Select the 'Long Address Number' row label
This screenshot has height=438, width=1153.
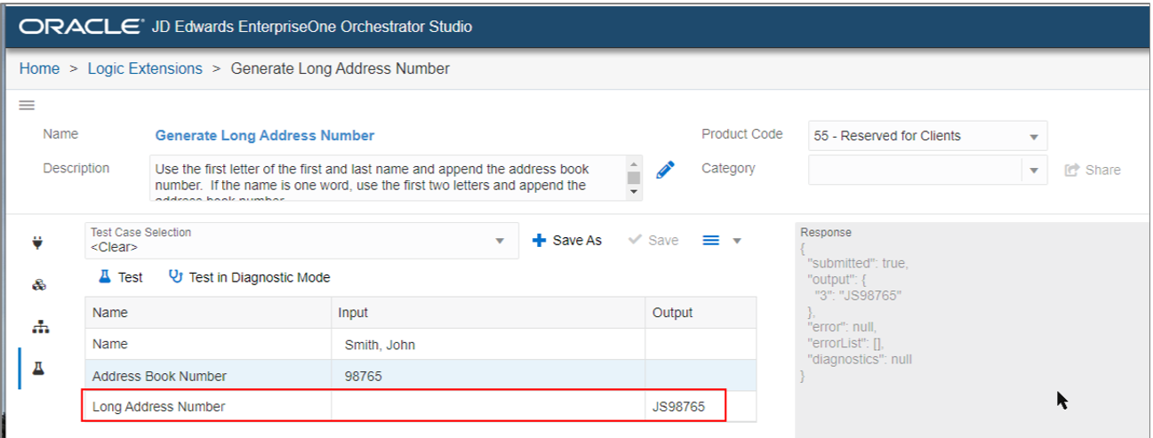click(x=159, y=407)
